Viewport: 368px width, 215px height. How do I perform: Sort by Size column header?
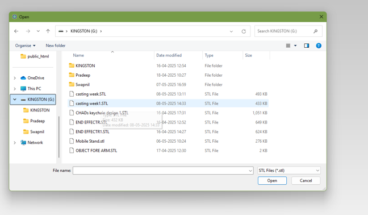[x=248, y=55]
